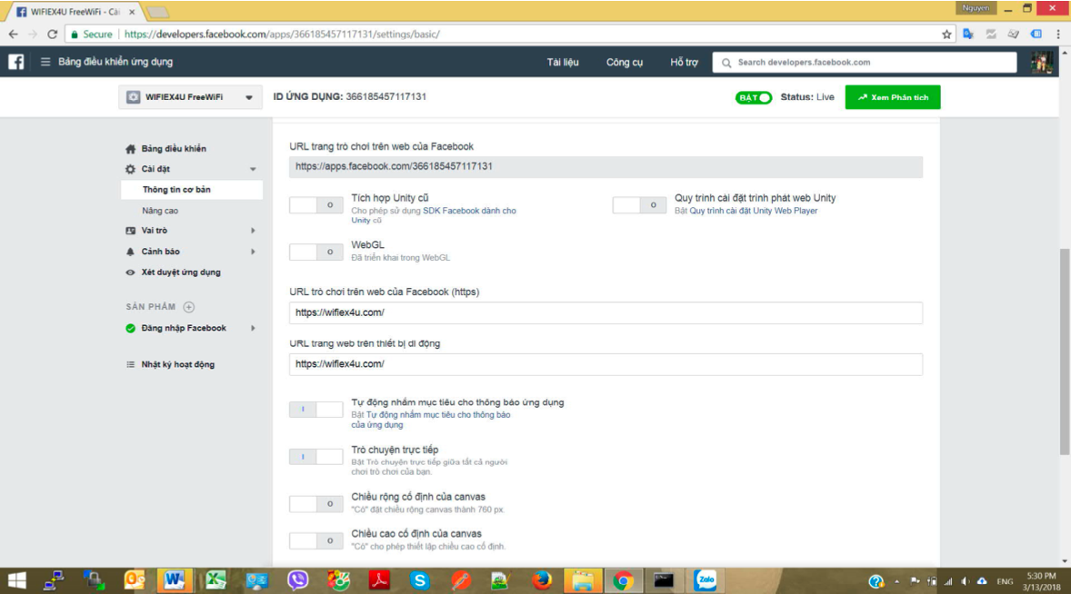Reload the page
The width and height of the screenshot is (1071, 594).
[x=53, y=35]
